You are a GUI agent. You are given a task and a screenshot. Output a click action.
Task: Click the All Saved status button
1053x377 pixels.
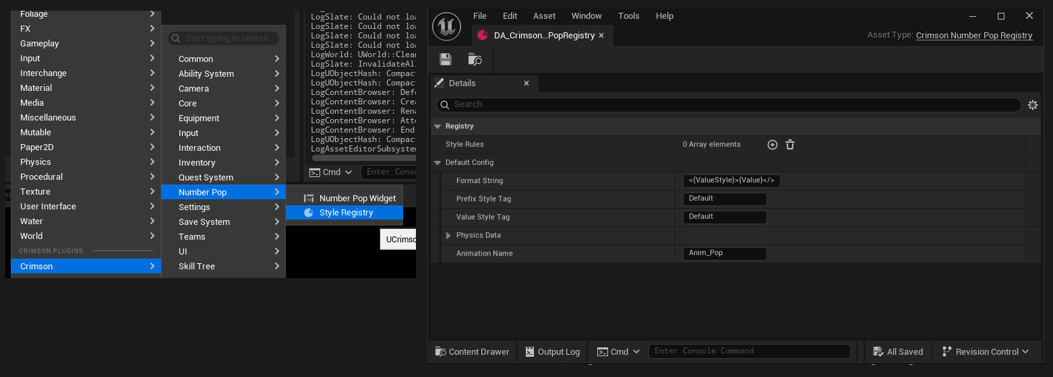pyautogui.click(x=898, y=351)
